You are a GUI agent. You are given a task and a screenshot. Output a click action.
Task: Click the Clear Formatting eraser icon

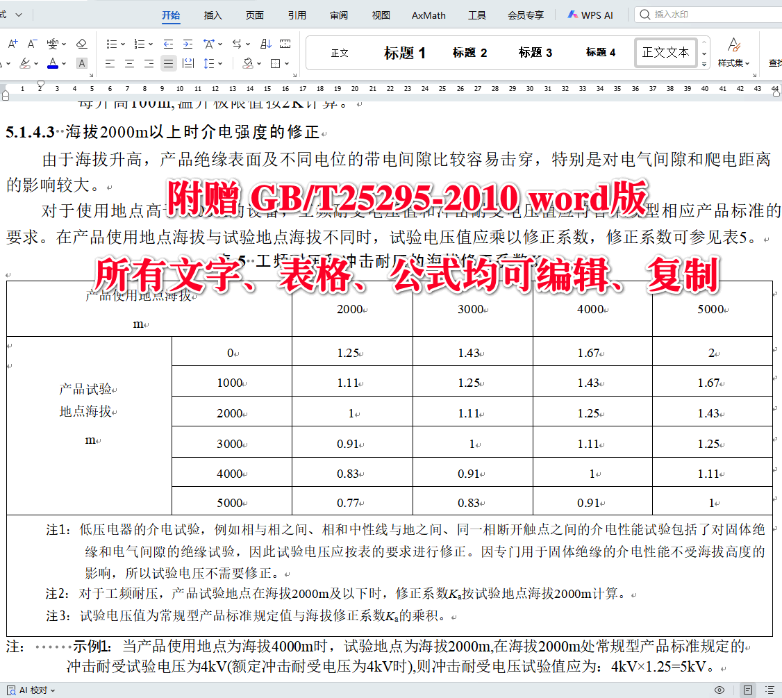(81, 42)
